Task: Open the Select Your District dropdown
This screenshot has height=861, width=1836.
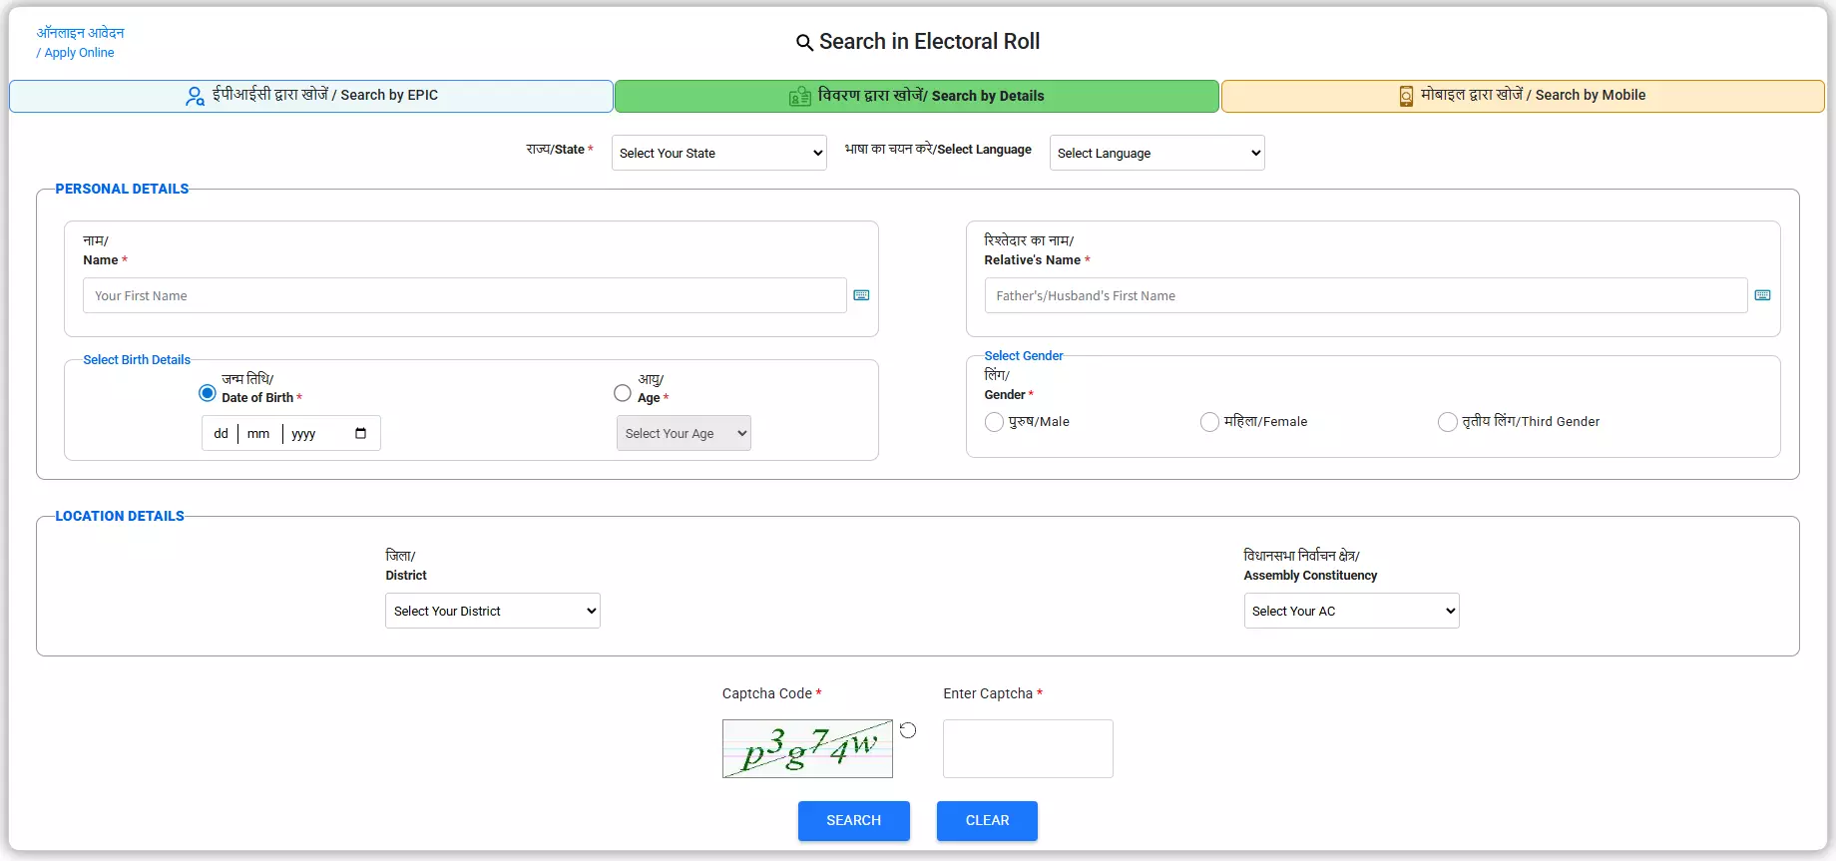Action: [x=492, y=611]
